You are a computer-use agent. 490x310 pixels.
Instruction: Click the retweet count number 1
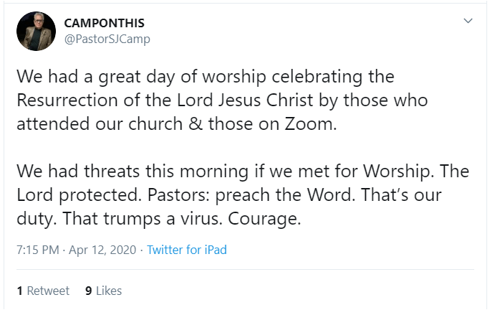click(20, 291)
